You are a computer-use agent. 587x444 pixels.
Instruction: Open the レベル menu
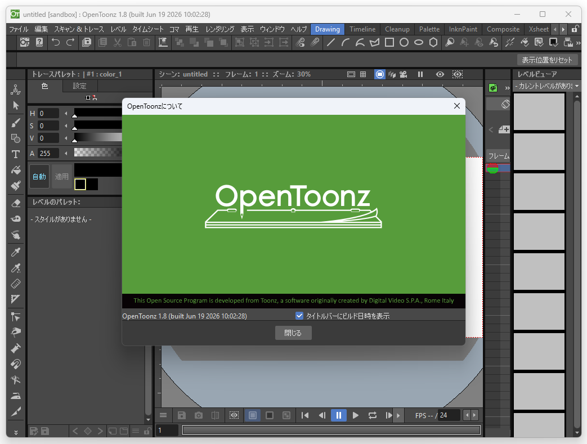click(118, 29)
